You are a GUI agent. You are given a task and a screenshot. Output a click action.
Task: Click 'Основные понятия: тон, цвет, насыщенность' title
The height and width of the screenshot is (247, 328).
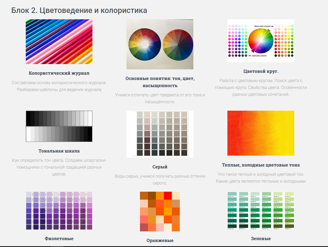pyautogui.click(x=160, y=82)
